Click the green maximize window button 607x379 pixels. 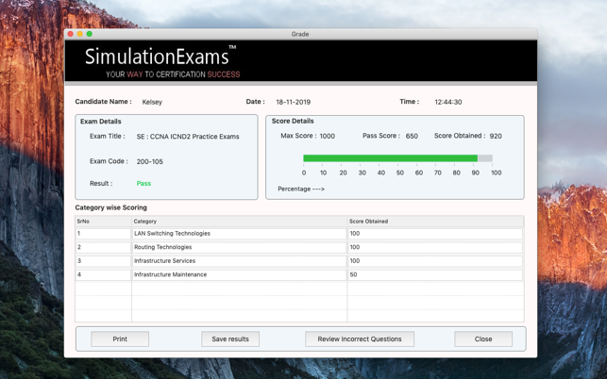point(90,34)
